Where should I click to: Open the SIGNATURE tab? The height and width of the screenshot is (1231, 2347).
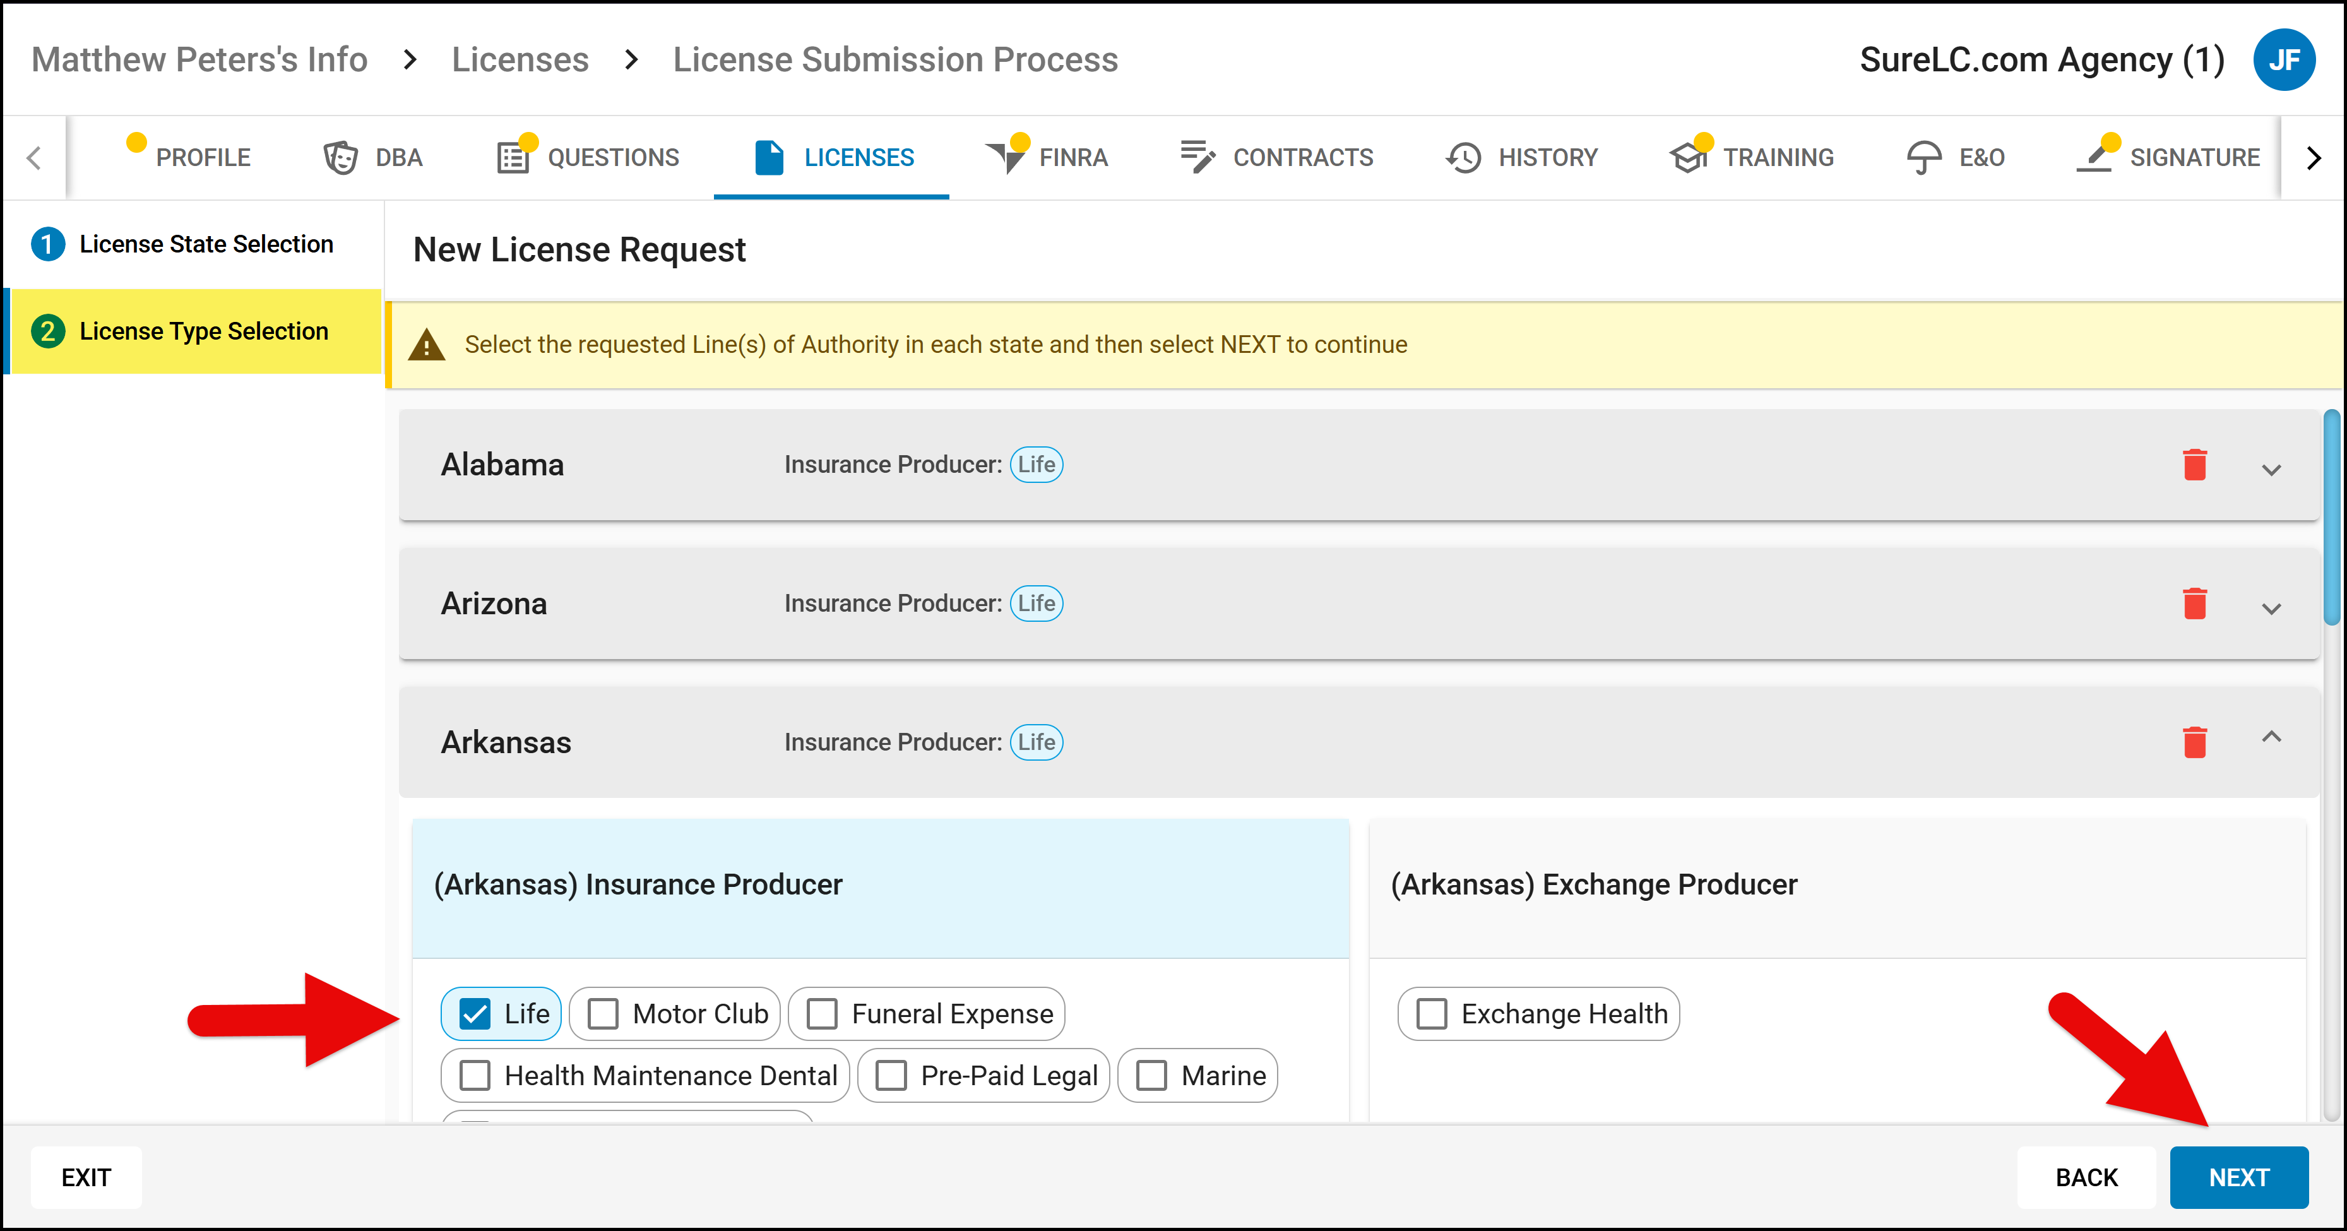tap(2168, 158)
